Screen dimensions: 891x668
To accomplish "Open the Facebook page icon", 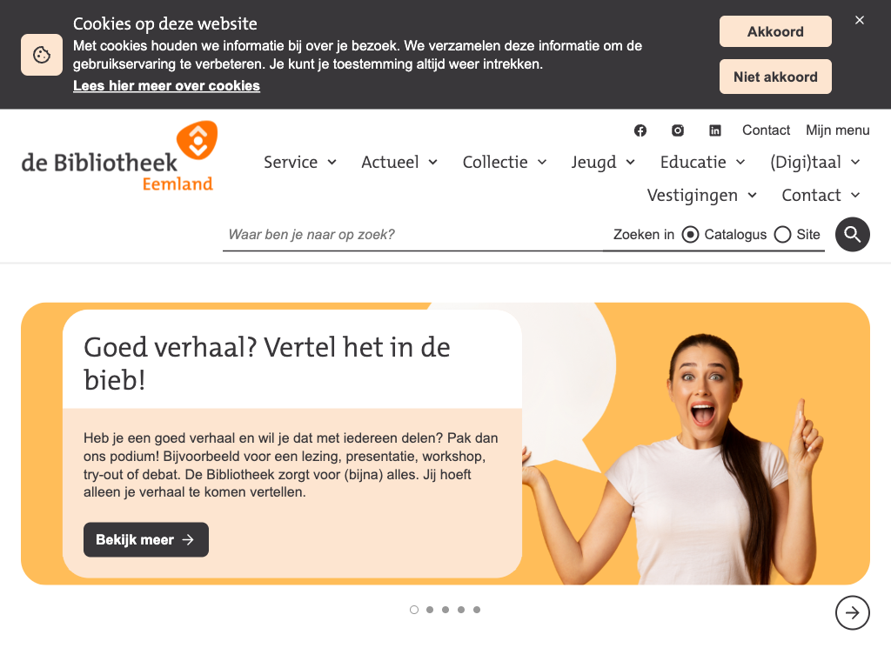I will pyautogui.click(x=640, y=130).
